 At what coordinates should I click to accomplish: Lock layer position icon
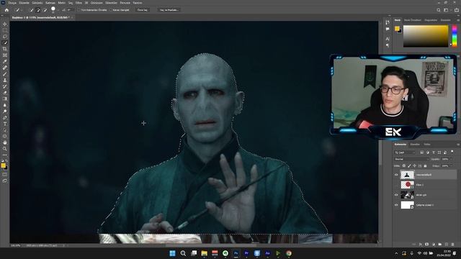click(x=414, y=166)
